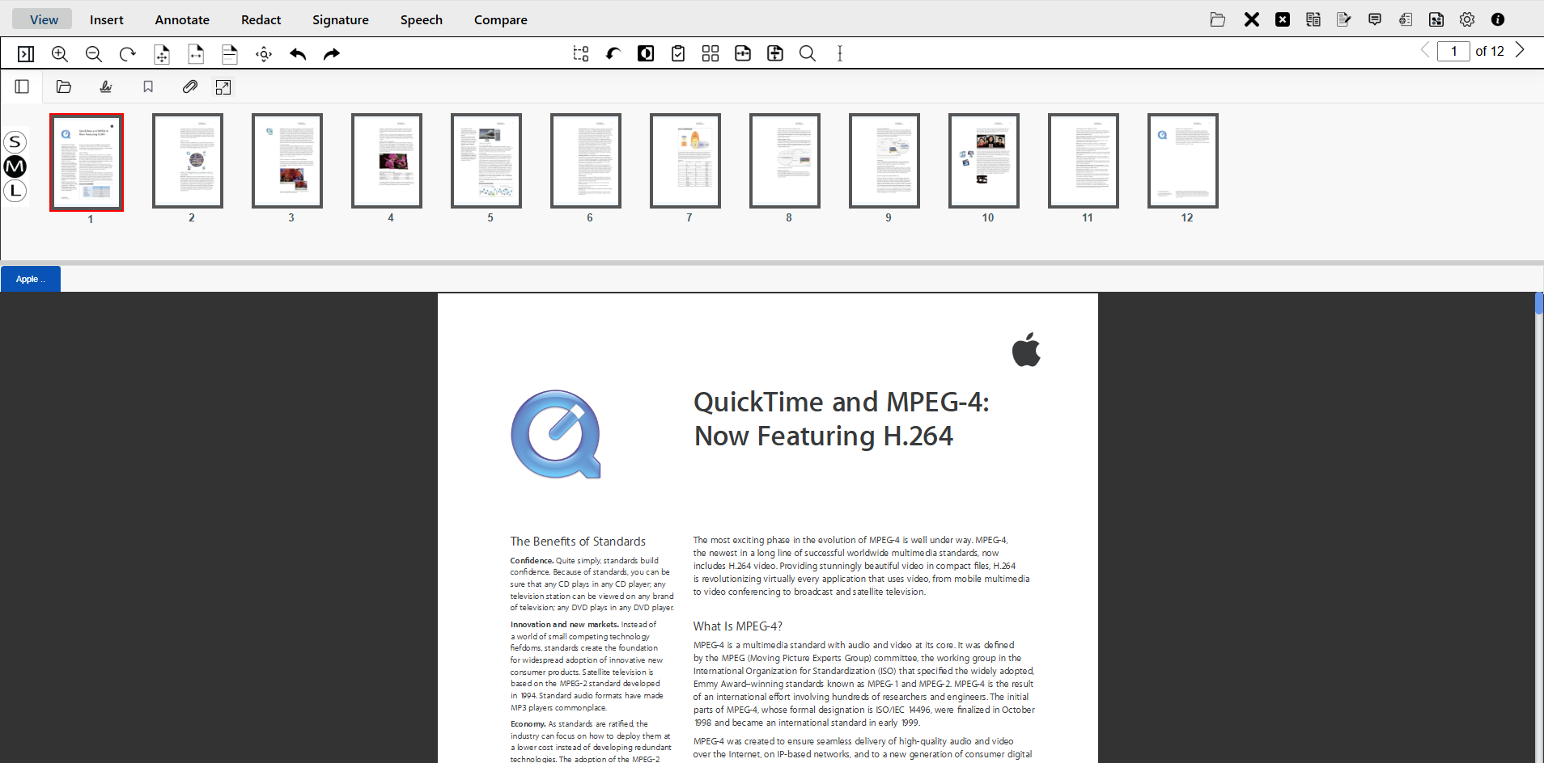Open the Compare menu
This screenshot has width=1544, height=763.
pos(500,19)
